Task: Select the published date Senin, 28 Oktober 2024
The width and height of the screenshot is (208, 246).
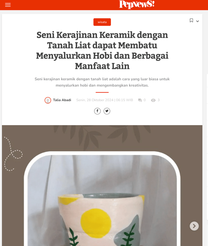Action: coord(95,100)
